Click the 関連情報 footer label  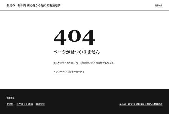[x=10, y=98]
